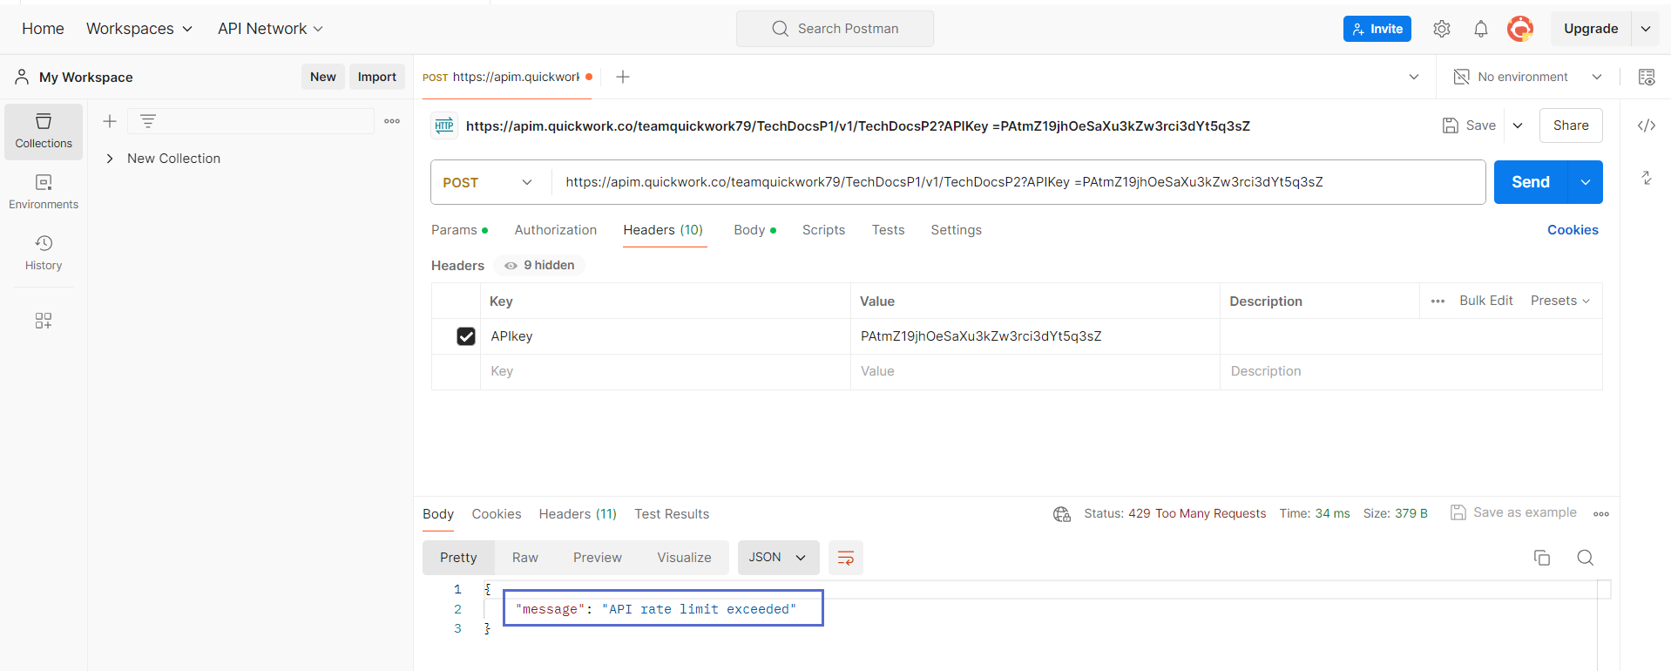The height and width of the screenshot is (671, 1671).
Task: Open the headers table options ellipsis
Action: (1438, 301)
